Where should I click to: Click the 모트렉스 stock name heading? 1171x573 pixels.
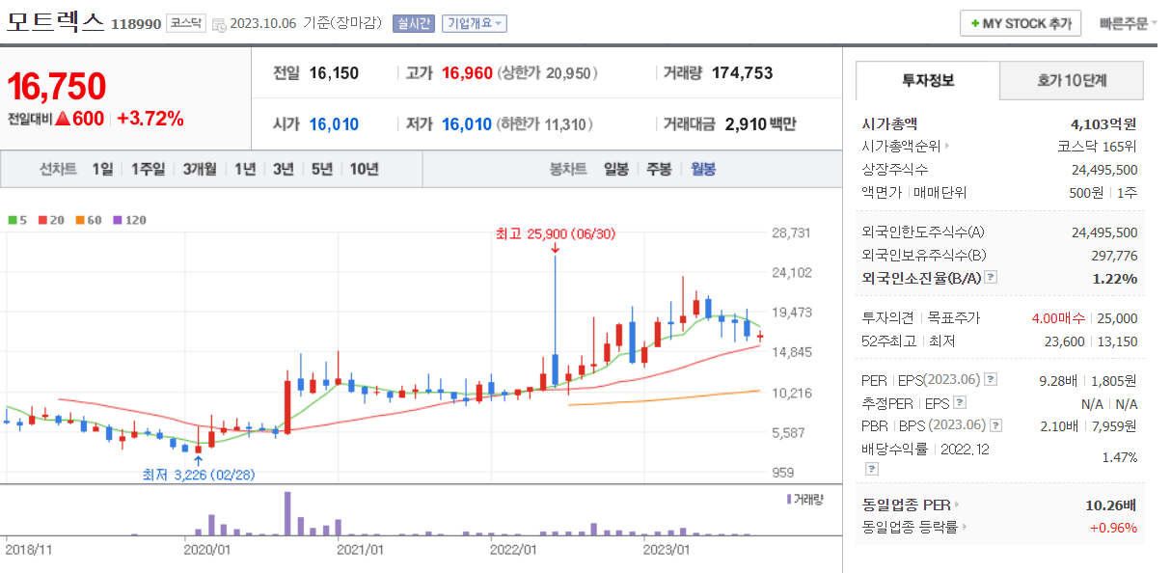coord(54,23)
